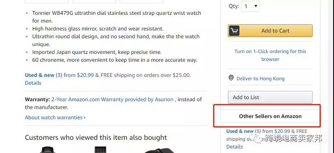The width and height of the screenshot is (334, 153).
Task: Add the watch to cart
Action: (270, 31)
